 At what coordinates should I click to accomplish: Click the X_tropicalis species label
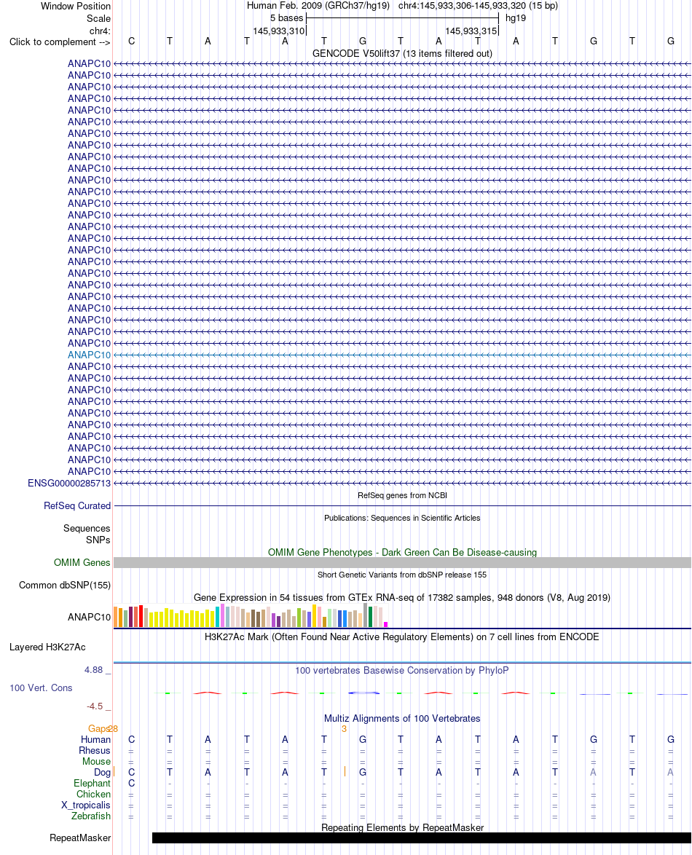86,805
